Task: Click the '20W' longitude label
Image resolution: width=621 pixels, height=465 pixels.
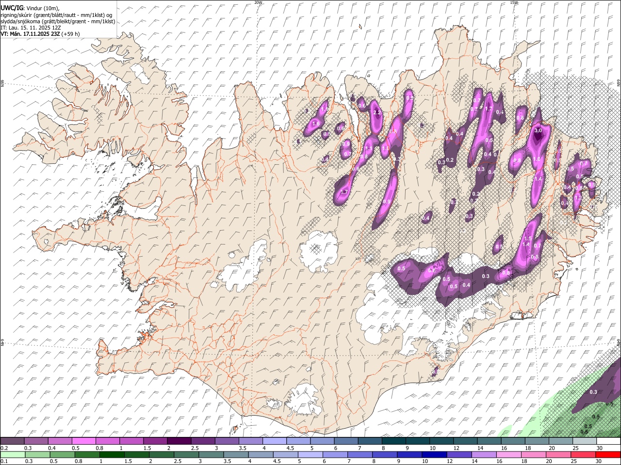Action: pos(258,2)
